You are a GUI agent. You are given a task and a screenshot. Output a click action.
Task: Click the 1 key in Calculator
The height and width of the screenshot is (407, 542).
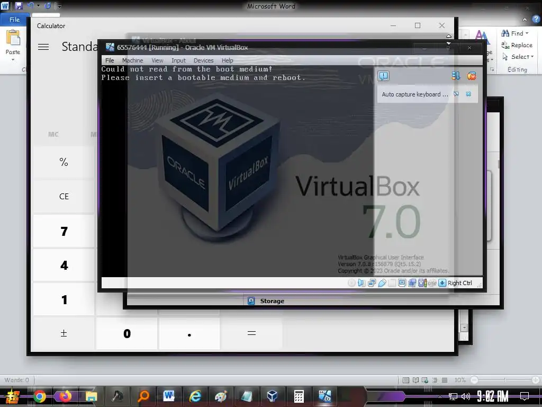(x=64, y=299)
